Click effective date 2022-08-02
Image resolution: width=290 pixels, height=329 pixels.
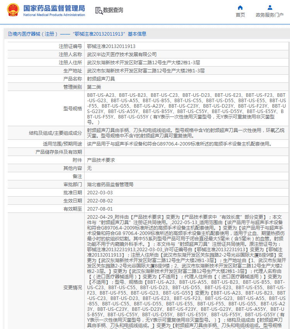tap(100, 201)
